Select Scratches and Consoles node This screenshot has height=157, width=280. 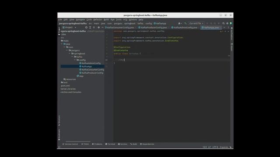71,92
